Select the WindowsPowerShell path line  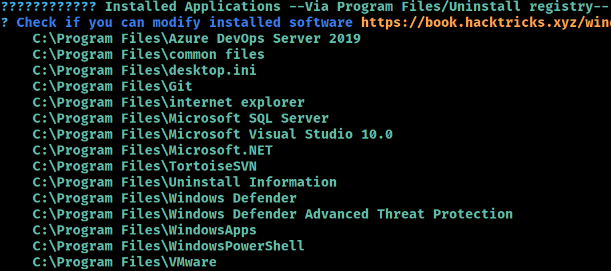(169, 246)
